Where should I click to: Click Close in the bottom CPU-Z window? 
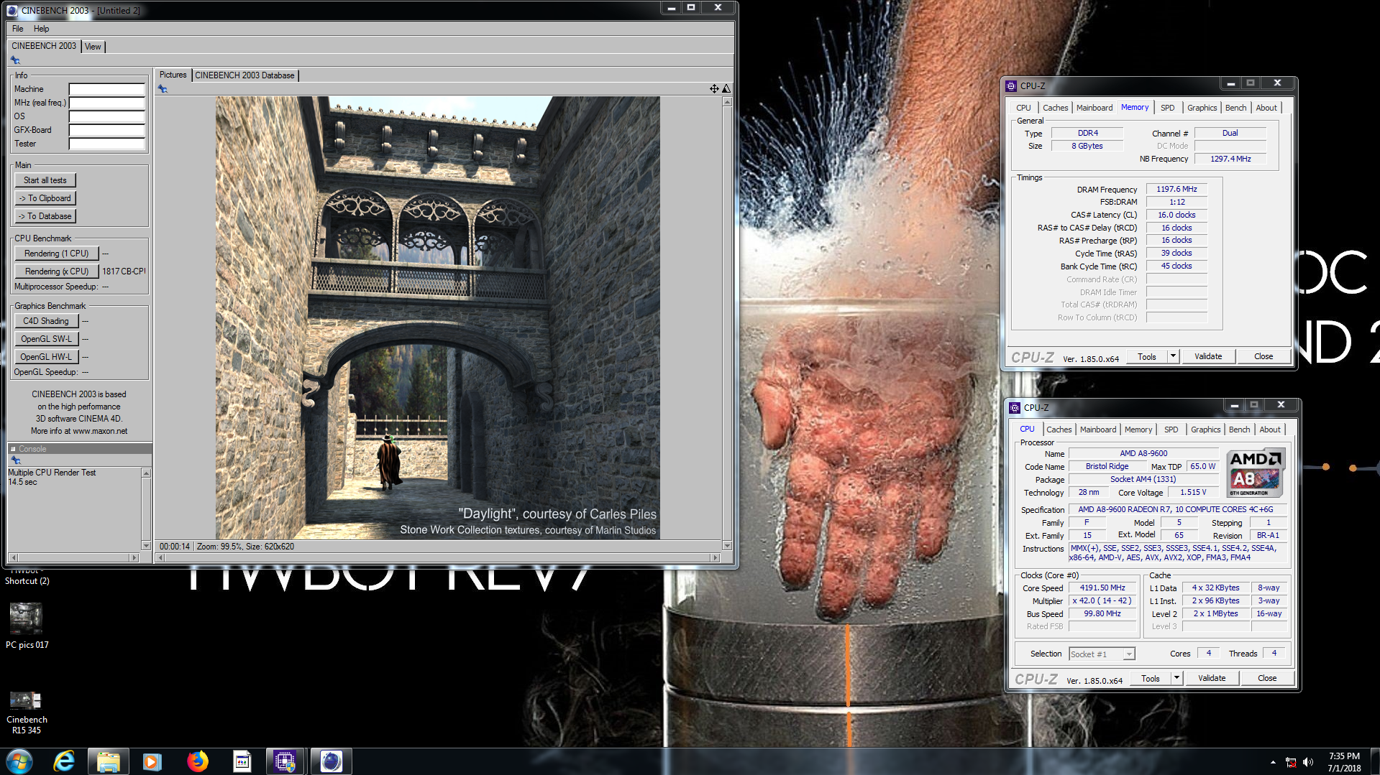[1267, 678]
